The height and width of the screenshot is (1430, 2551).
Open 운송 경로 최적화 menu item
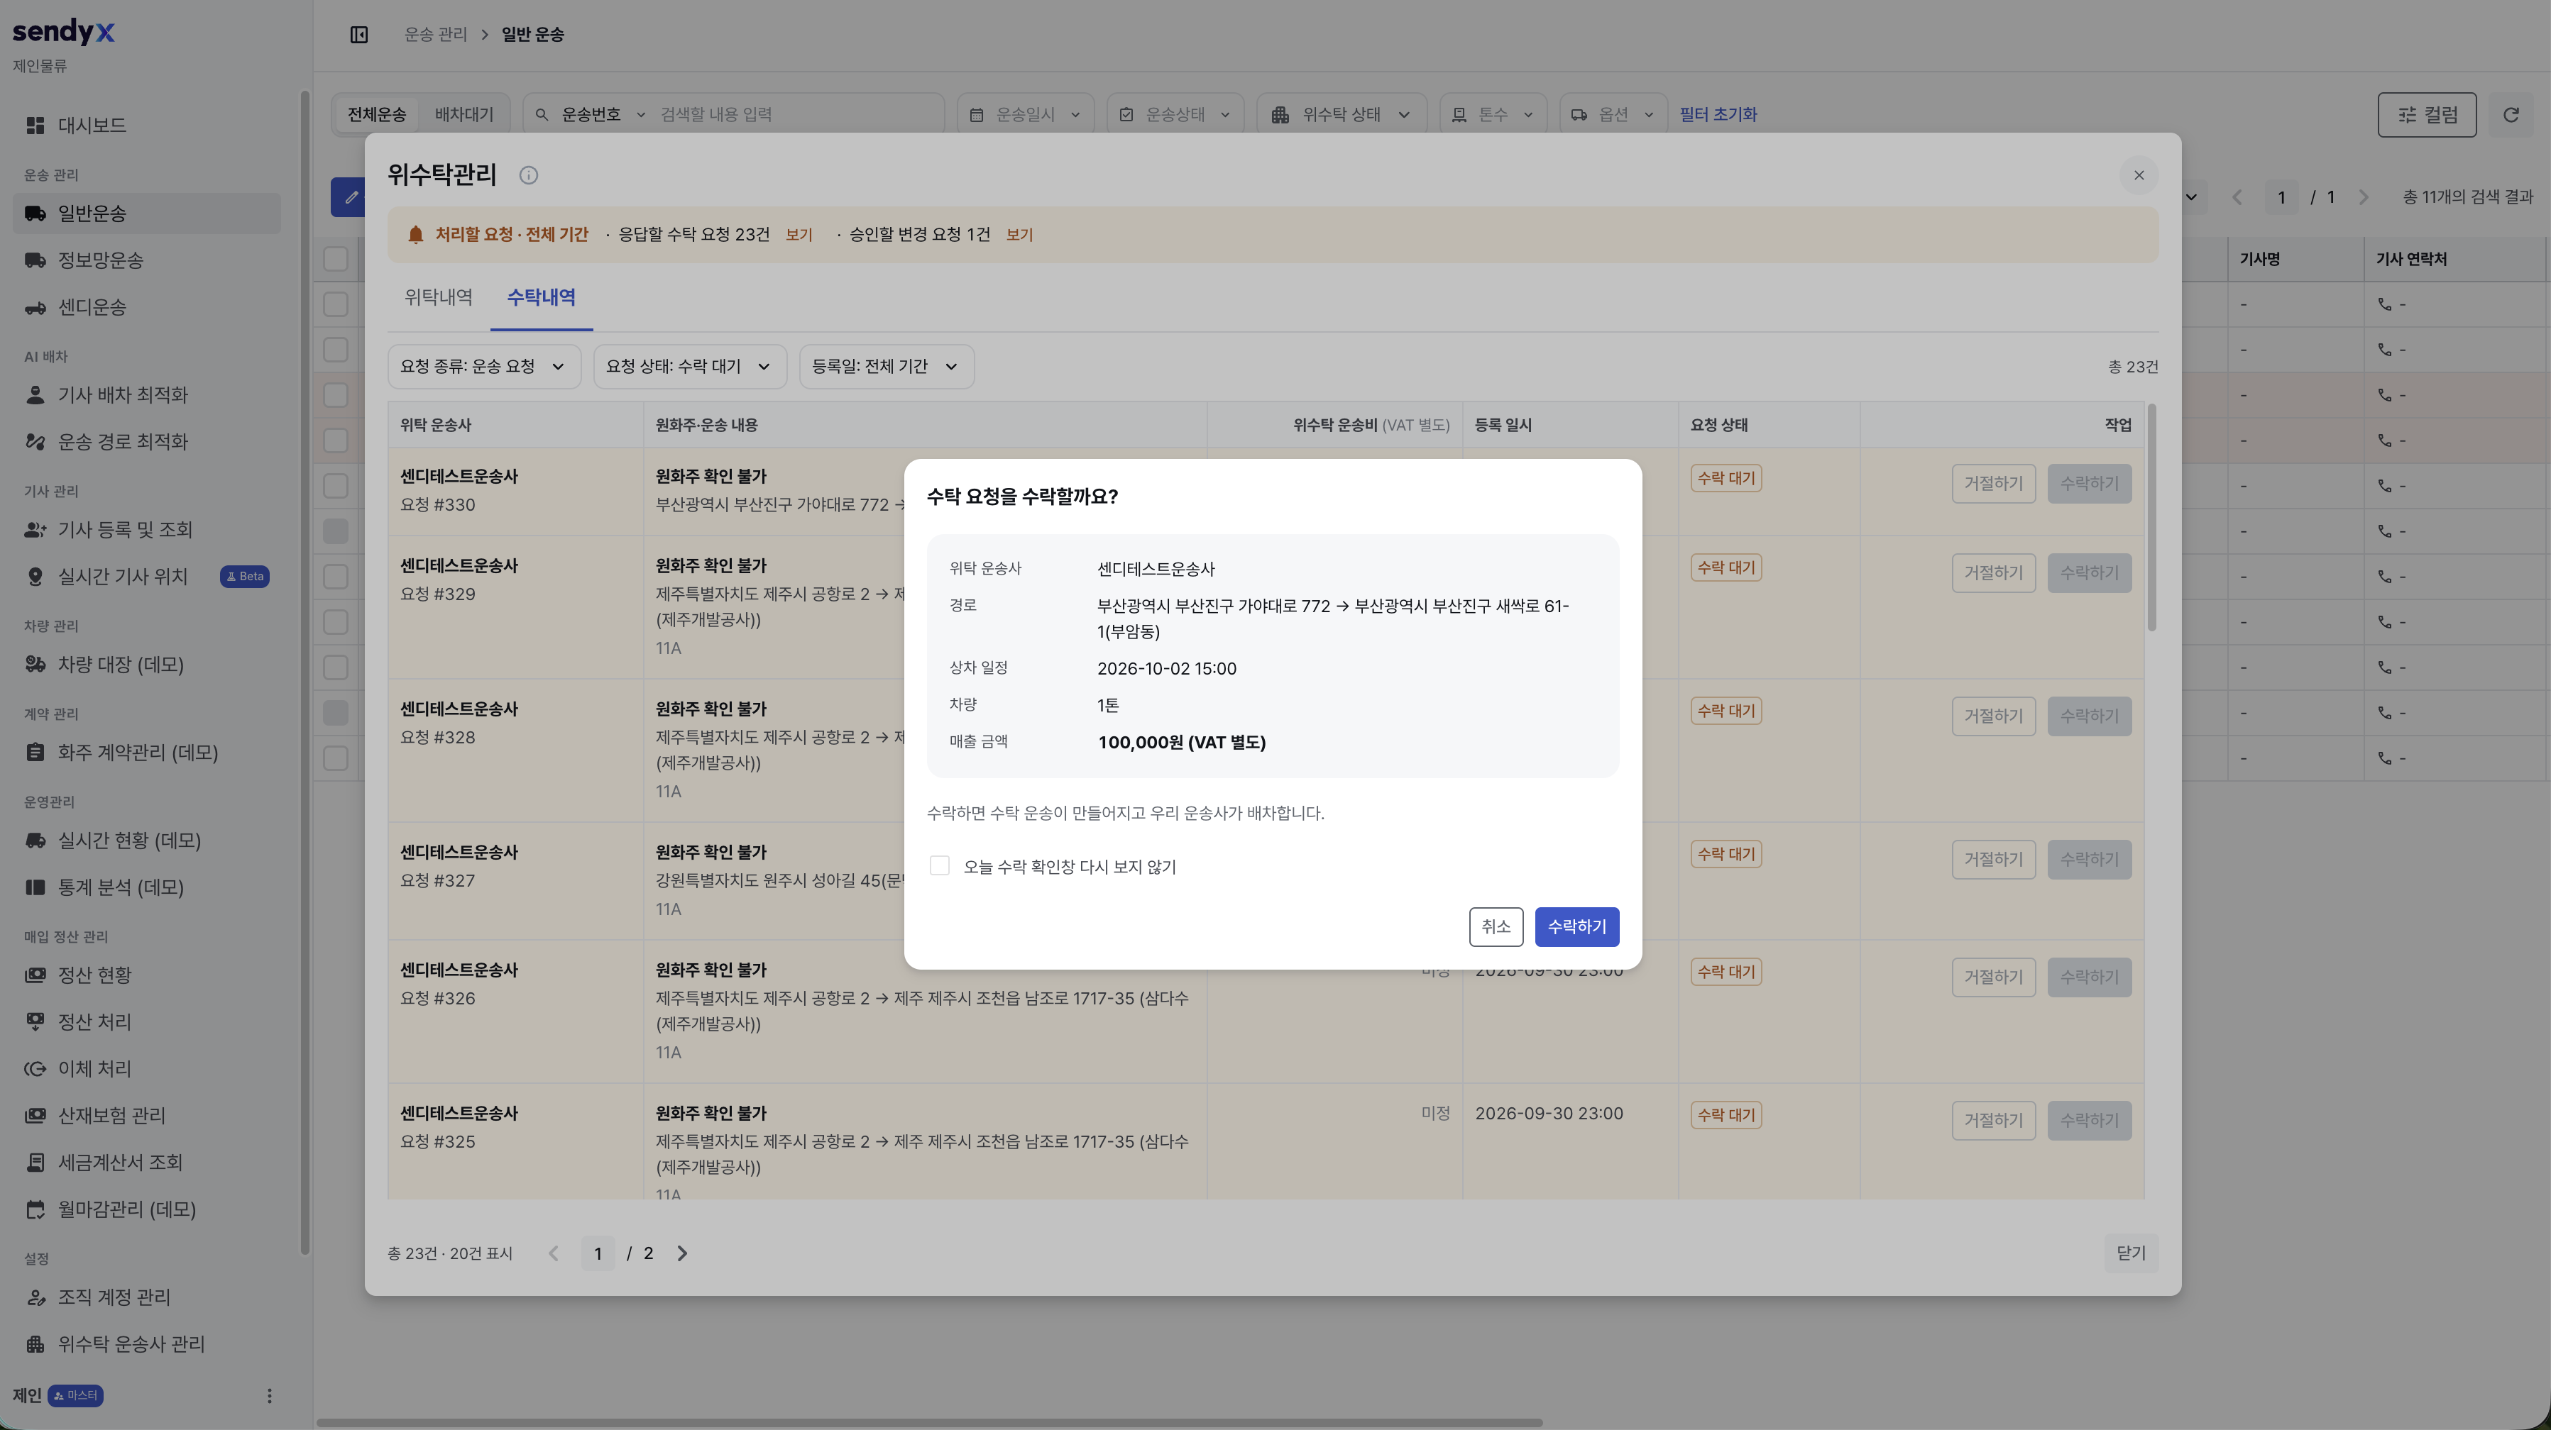[x=146, y=441]
